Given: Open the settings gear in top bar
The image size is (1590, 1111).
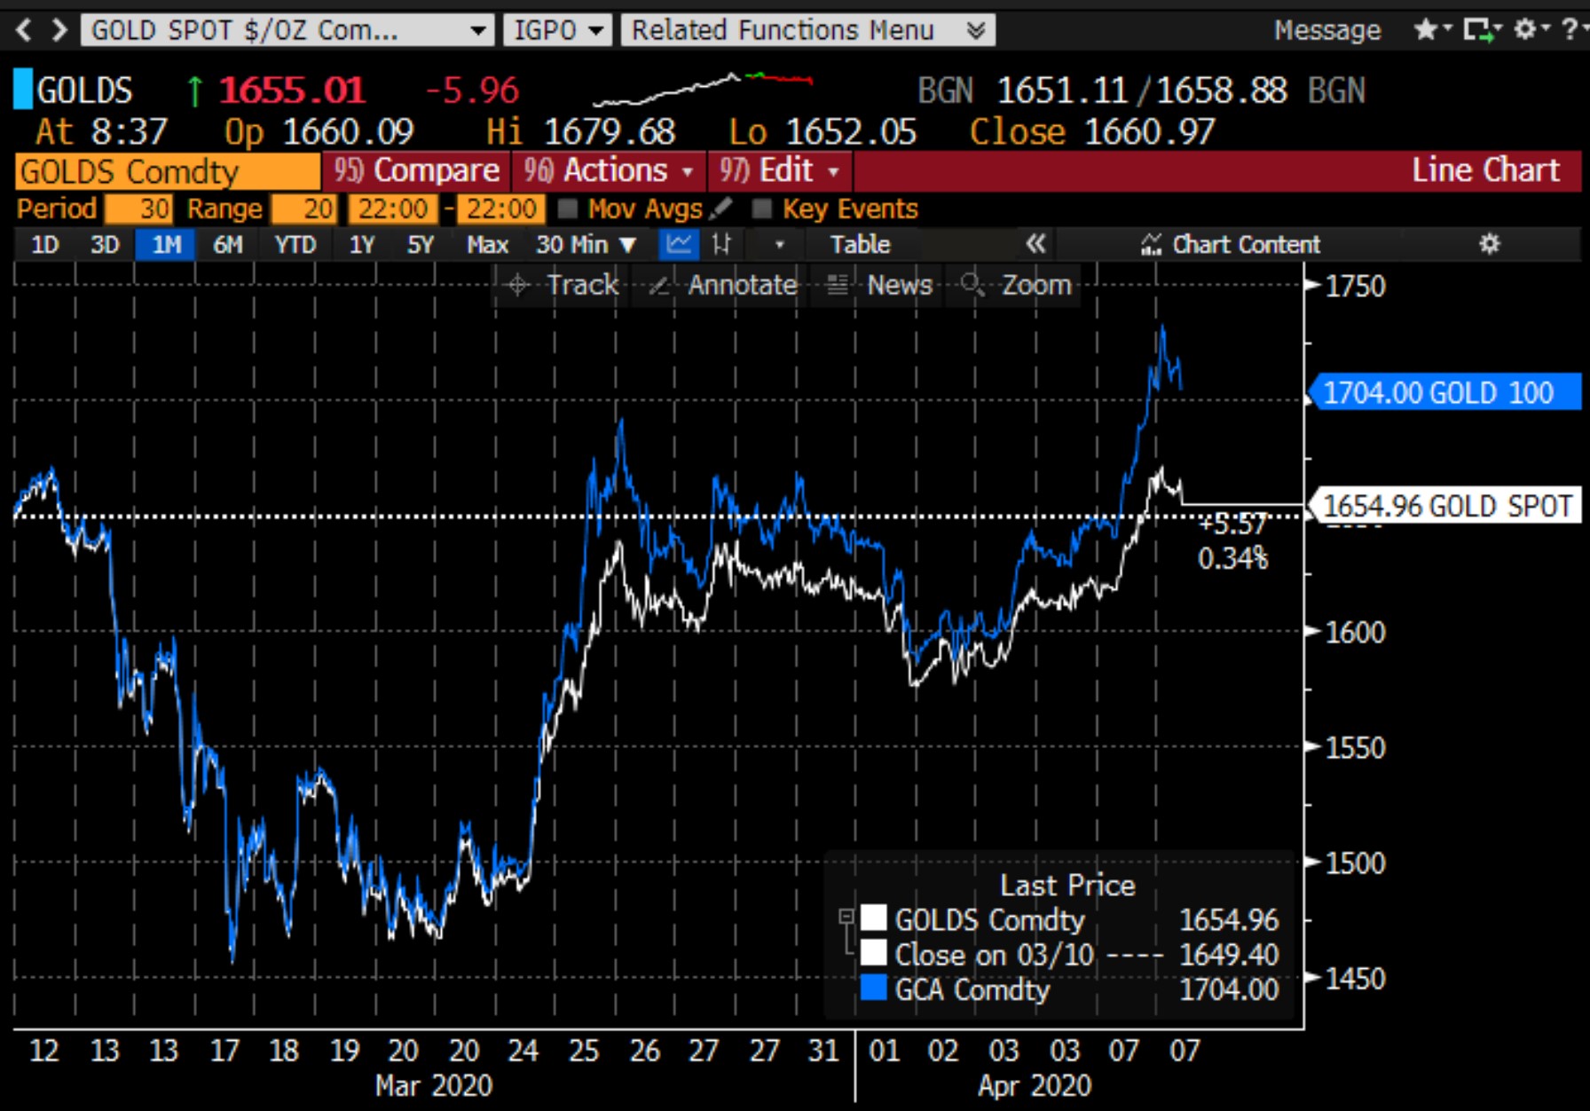Looking at the screenshot, I should (1524, 30).
